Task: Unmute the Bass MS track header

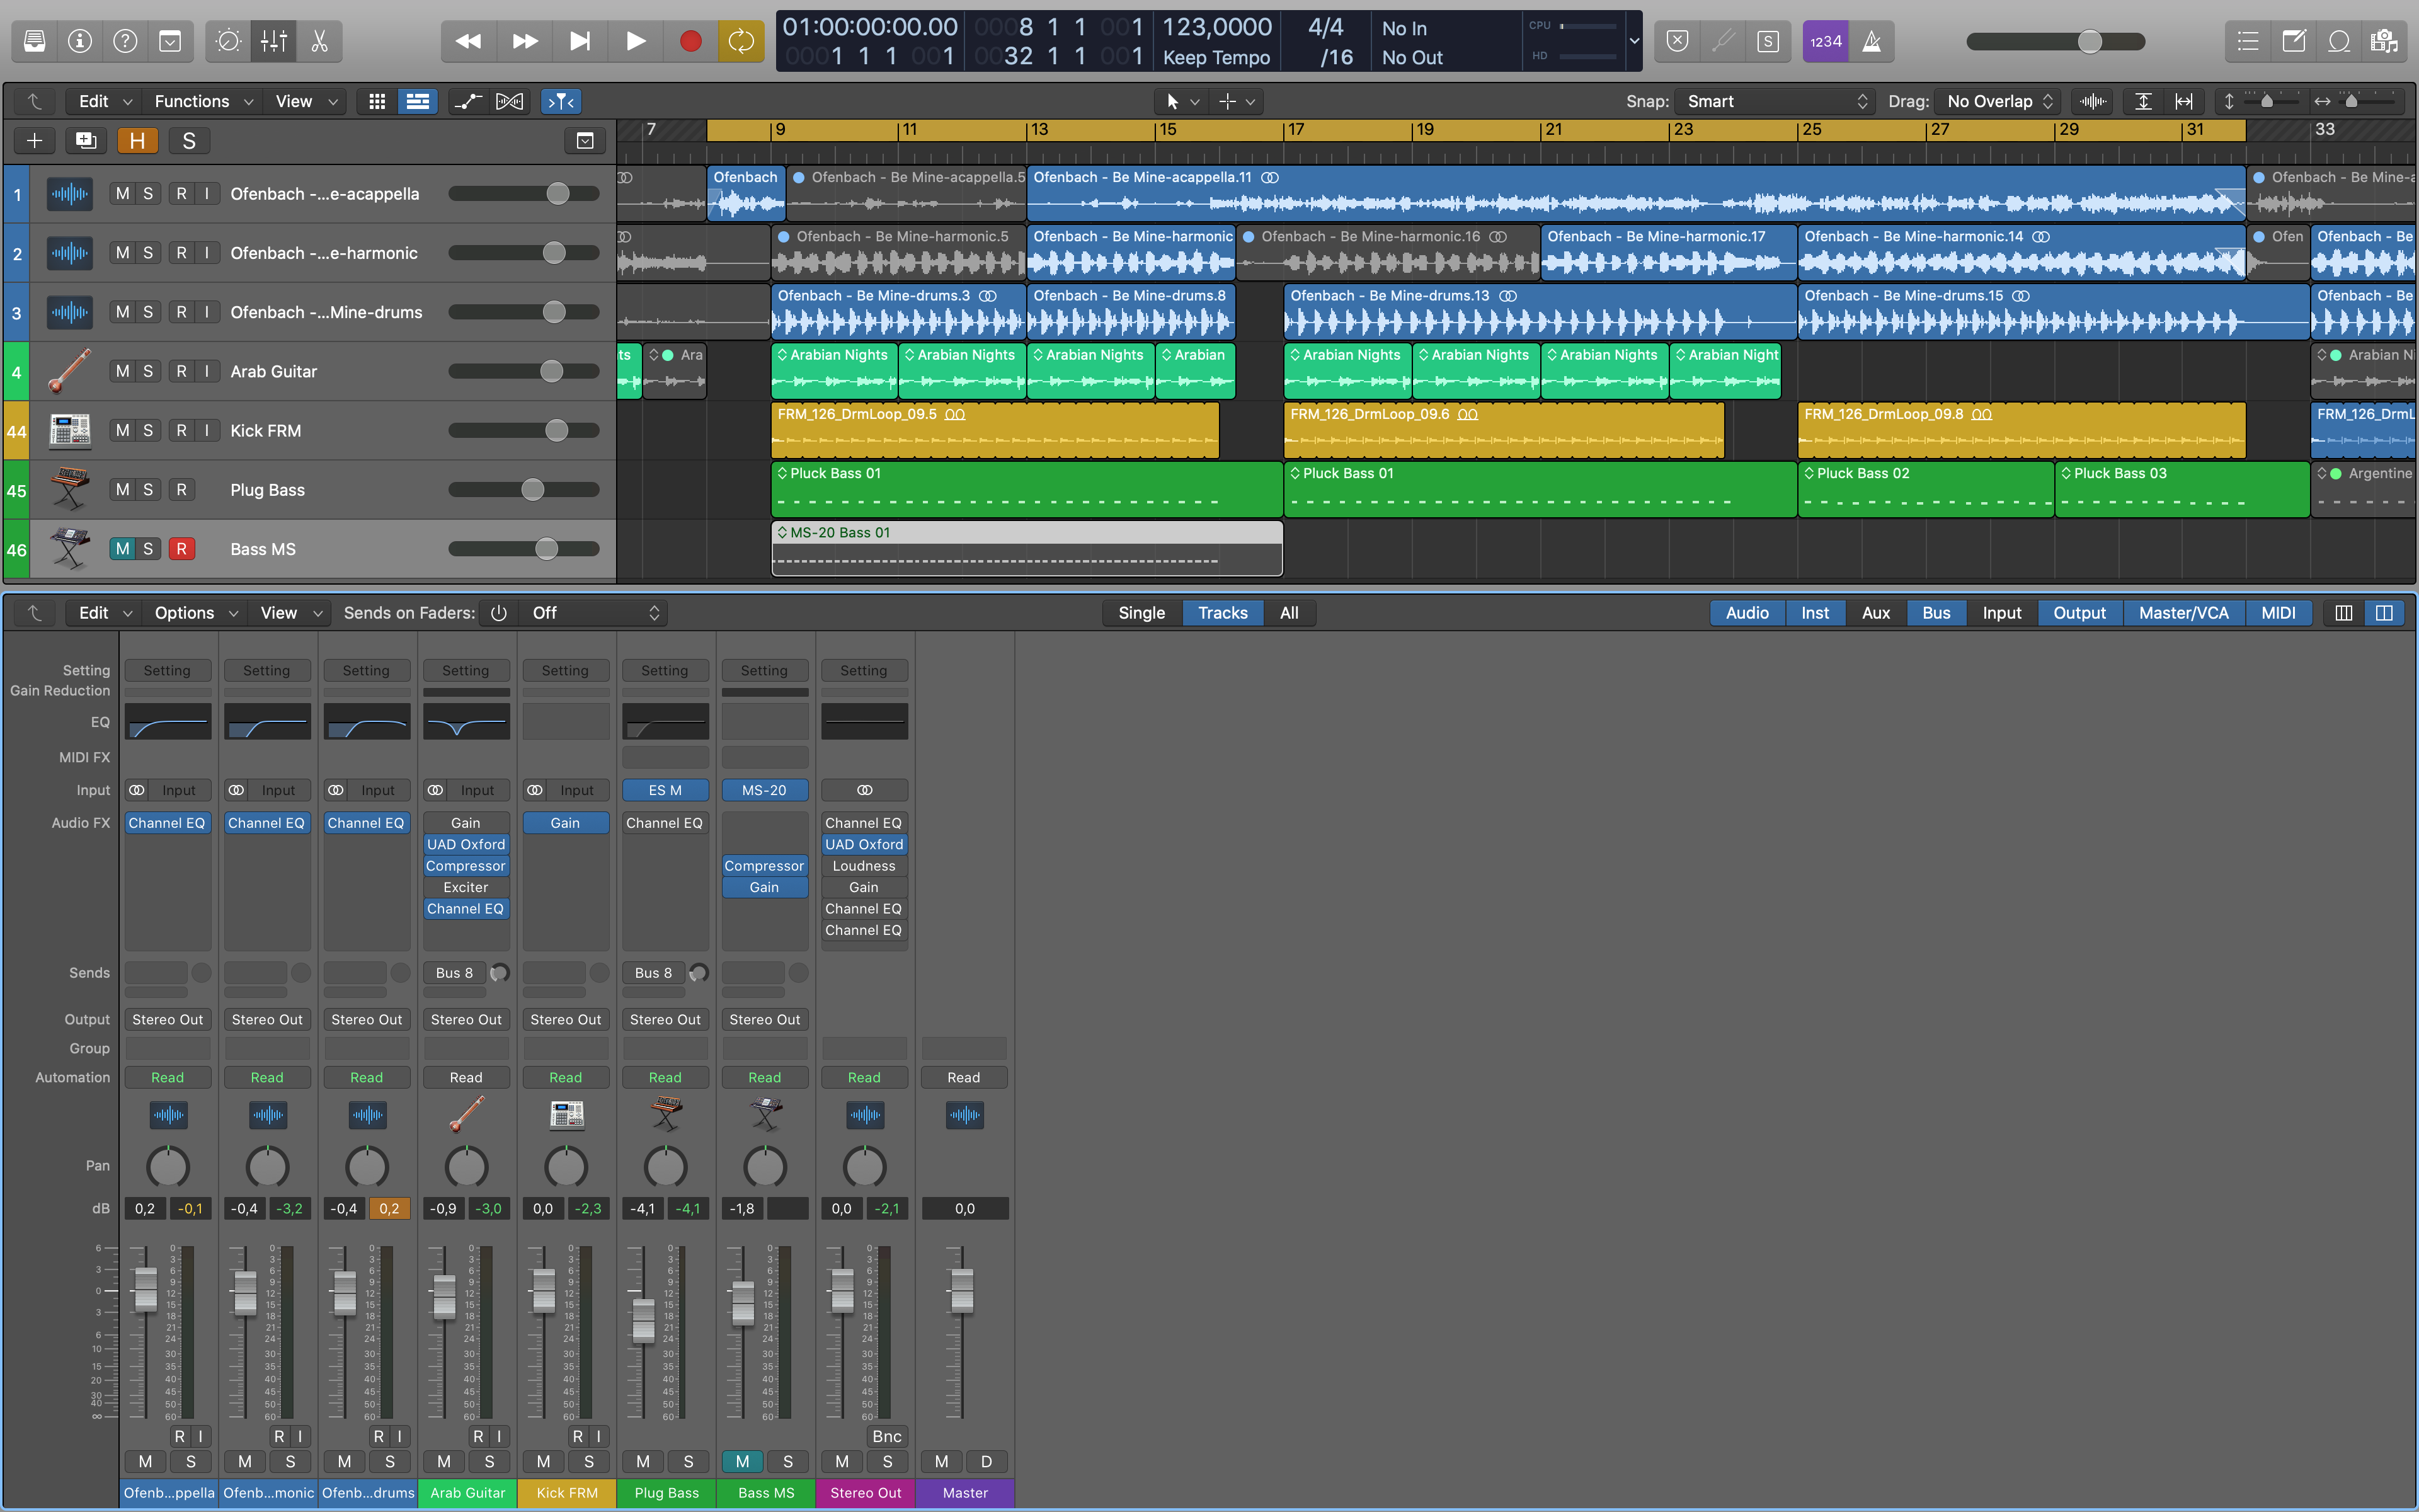Action: tap(122, 549)
